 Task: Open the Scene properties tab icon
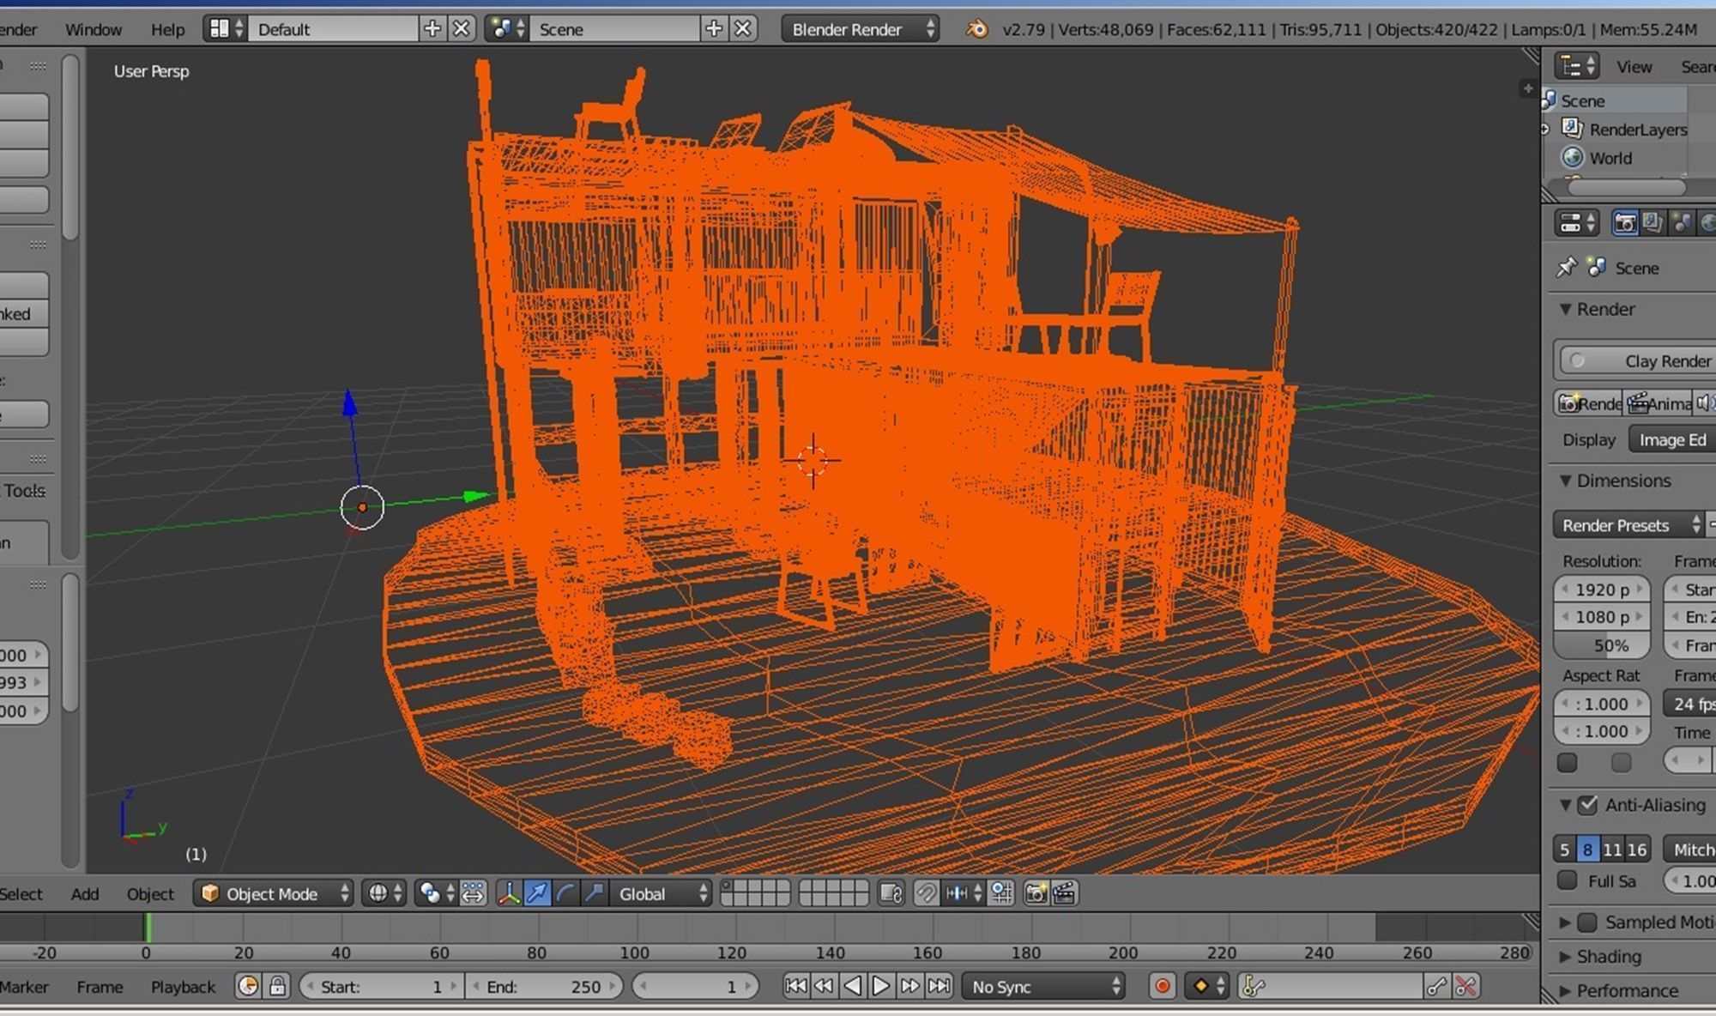click(1681, 223)
